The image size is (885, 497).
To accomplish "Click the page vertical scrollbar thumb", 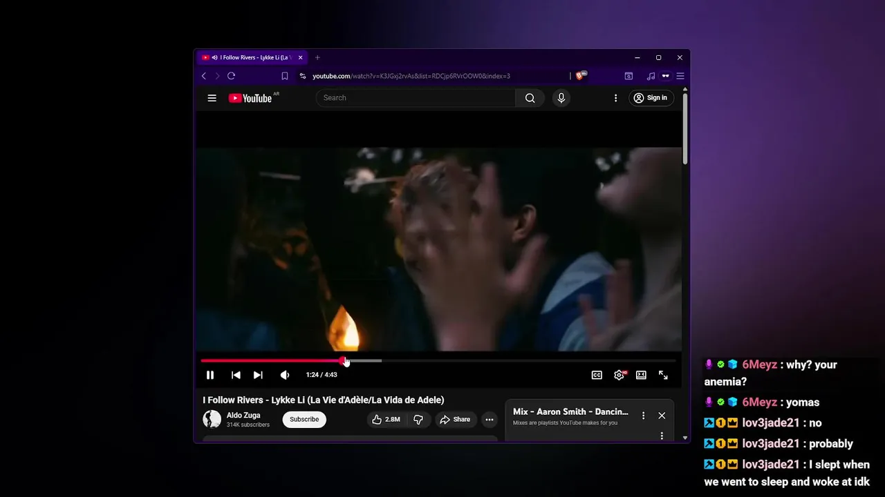I will pos(685,128).
